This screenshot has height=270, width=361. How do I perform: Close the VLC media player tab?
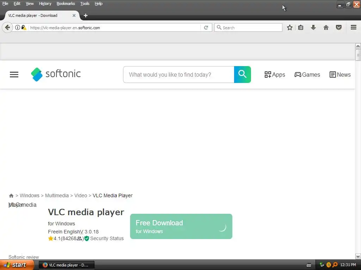pos(74,15)
